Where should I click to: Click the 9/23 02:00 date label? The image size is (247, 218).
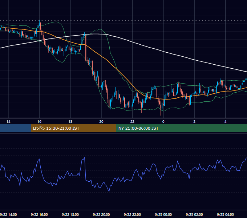(194, 214)
